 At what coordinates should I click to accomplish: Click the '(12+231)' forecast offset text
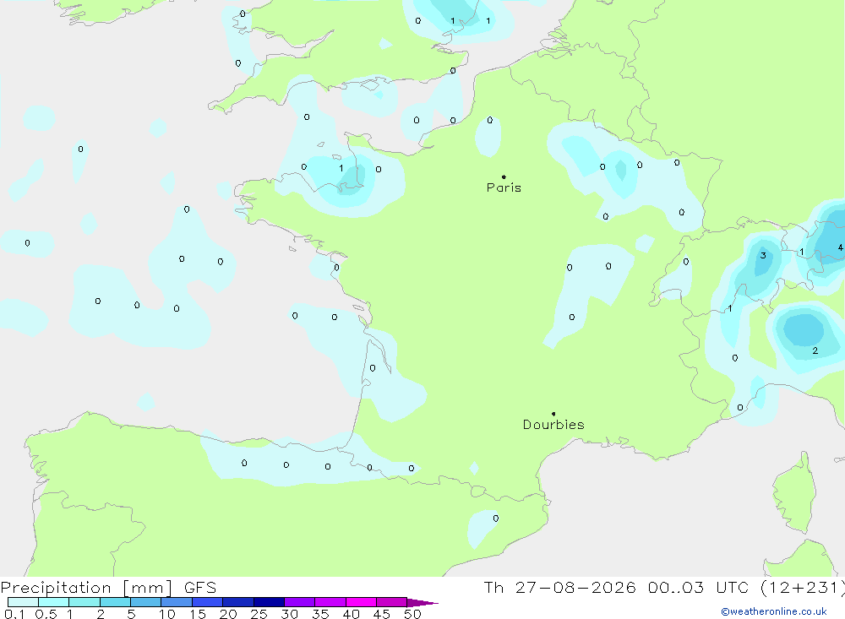[802, 587]
